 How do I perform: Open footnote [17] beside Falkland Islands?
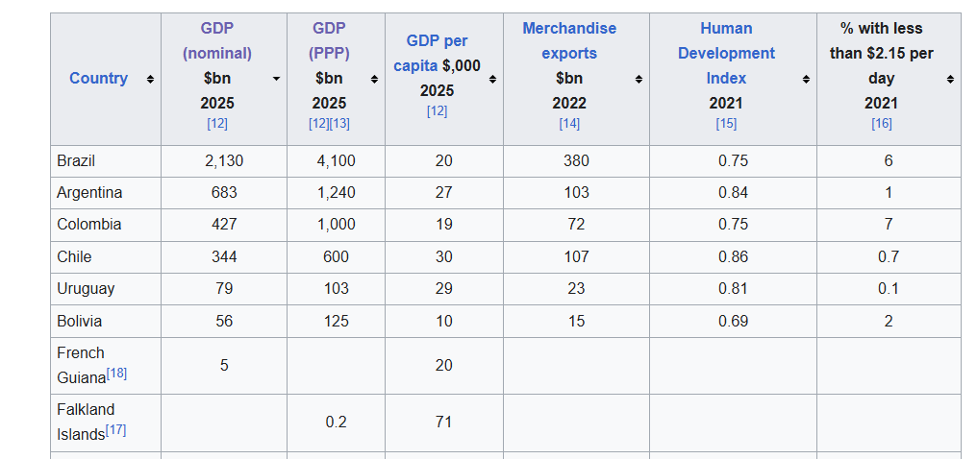tap(115, 429)
